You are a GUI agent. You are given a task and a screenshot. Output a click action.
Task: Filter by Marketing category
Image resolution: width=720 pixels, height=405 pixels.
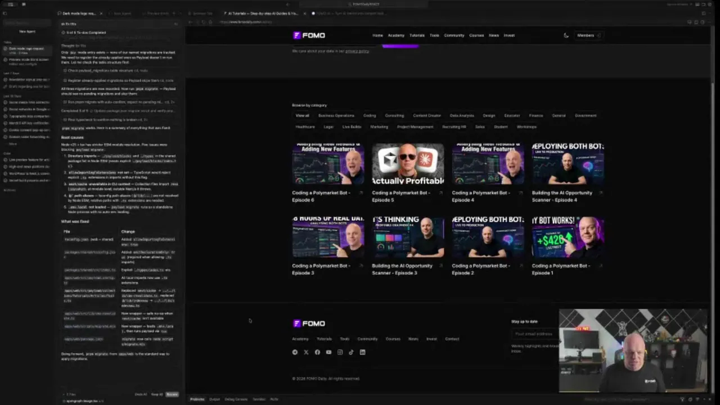(x=379, y=127)
